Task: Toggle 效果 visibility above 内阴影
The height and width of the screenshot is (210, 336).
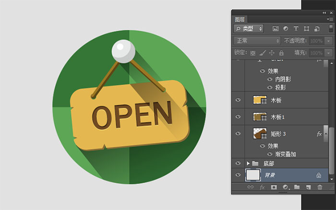Action: (x=263, y=71)
